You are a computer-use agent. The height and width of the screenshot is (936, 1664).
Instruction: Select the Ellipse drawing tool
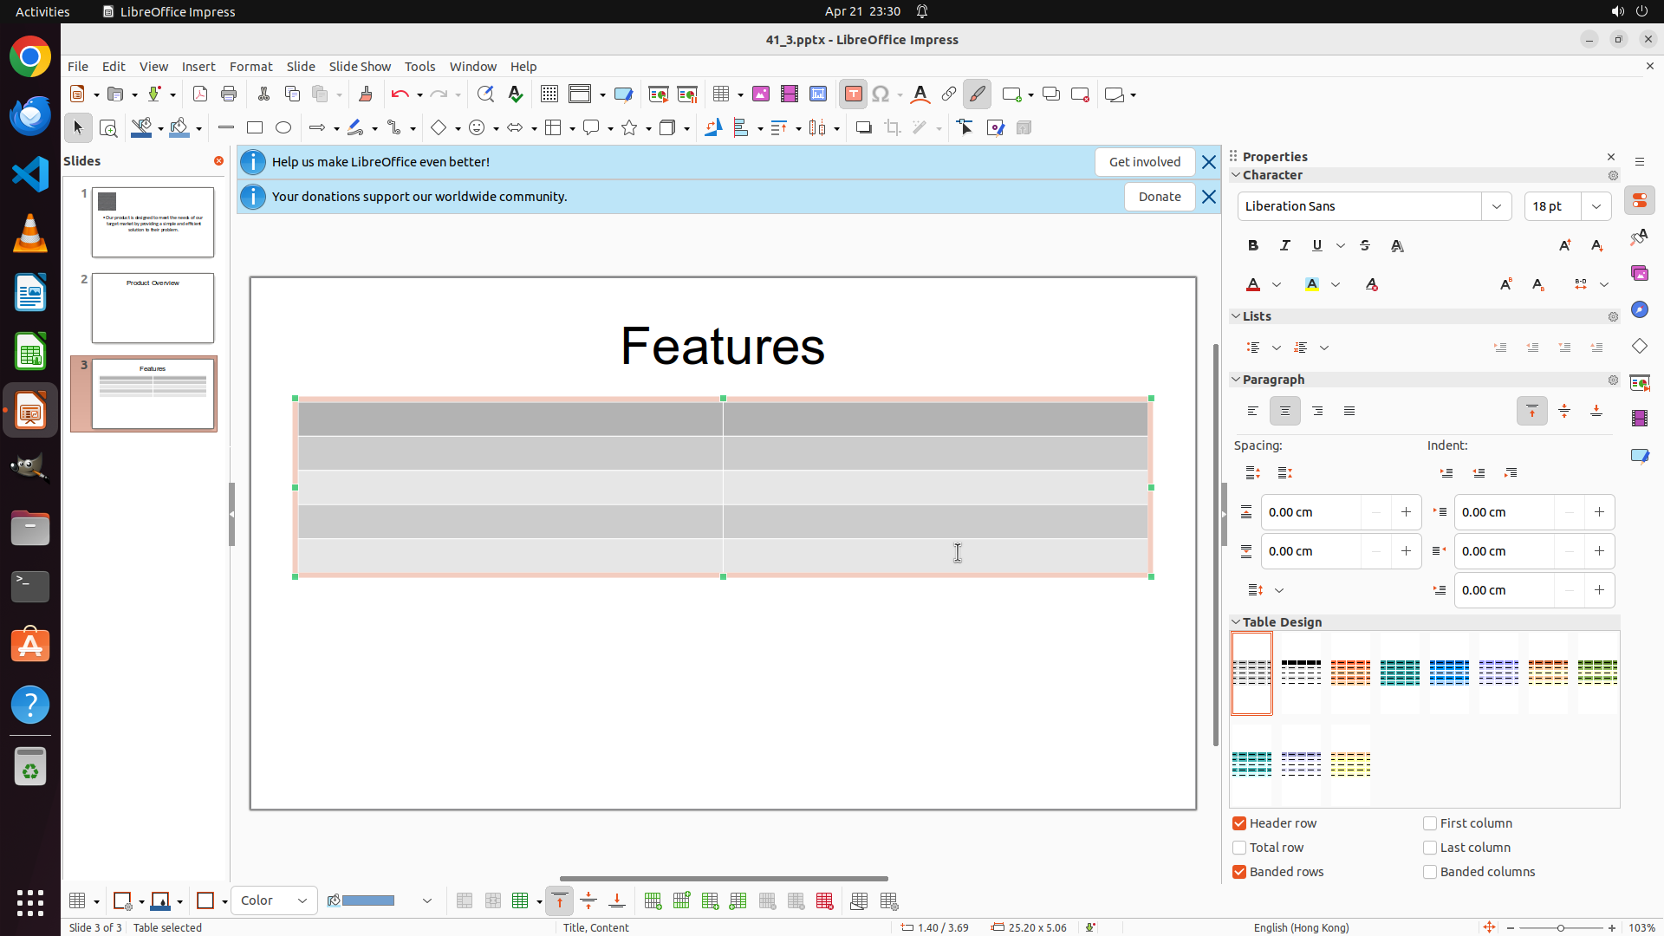[x=283, y=128]
